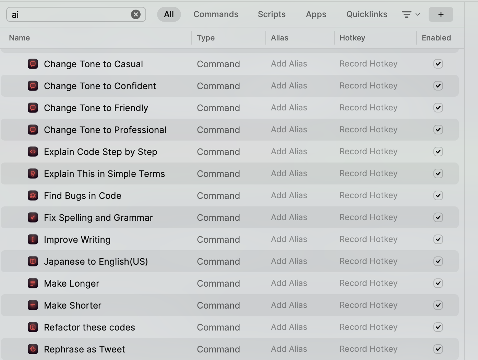
Task: Click the search field containing "ai"
Action: pos(69,14)
